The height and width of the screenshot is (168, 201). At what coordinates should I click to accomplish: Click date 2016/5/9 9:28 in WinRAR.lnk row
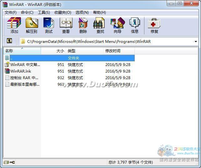click(118, 71)
